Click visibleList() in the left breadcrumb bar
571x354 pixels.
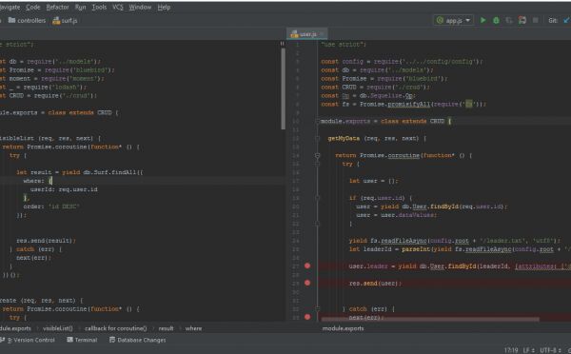(x=57, y=328)
